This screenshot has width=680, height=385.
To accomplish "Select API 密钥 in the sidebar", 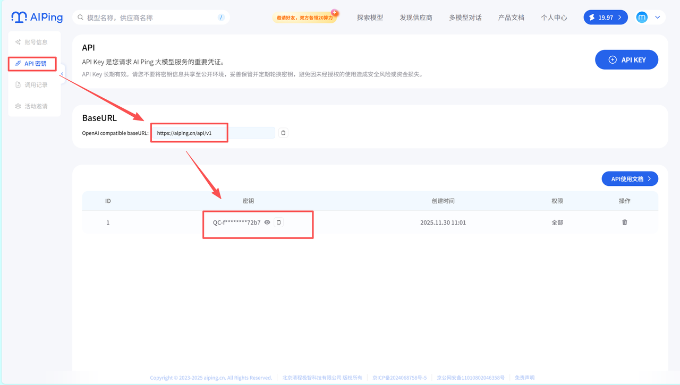I will click(32, 64).
